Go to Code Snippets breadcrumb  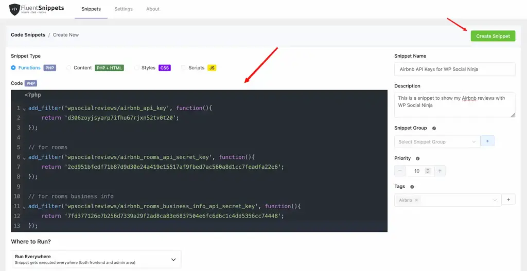(x=28, y=34)
